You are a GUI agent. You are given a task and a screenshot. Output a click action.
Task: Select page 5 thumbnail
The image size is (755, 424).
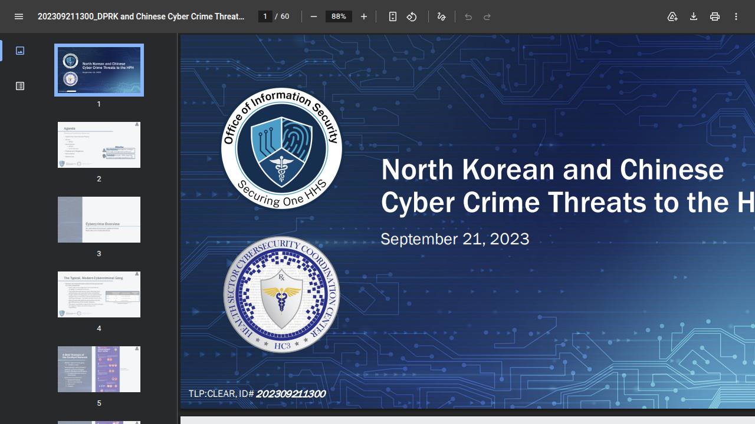(x=99, y=369)
